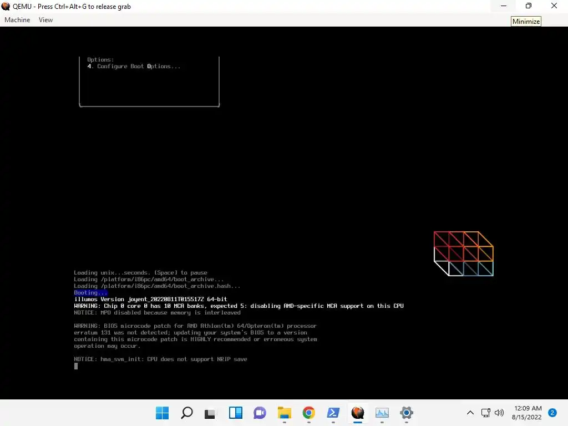Open the volume control in tray
The image size is (568, 426).
click(x=500, y=413)
